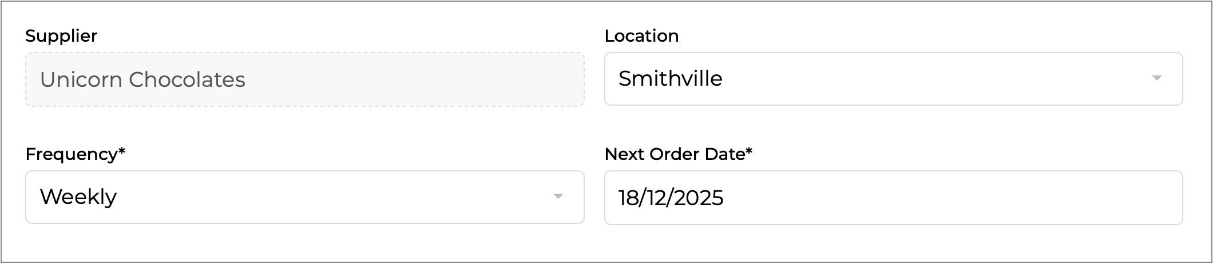Viewport: 1213px width, 264px height.
Task: Click the Weekly frequency value
Action: pos(78,197)
